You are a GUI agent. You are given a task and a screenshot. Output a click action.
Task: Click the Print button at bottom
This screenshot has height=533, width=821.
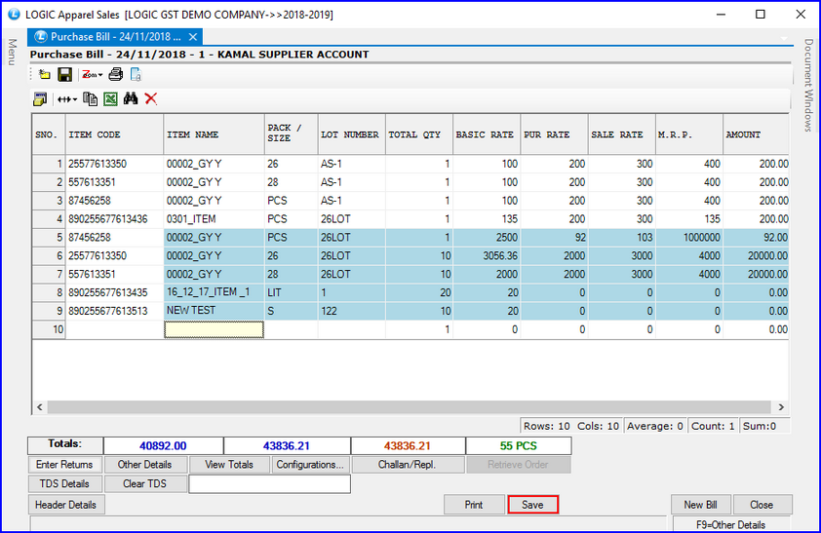(x=474, y=505)
